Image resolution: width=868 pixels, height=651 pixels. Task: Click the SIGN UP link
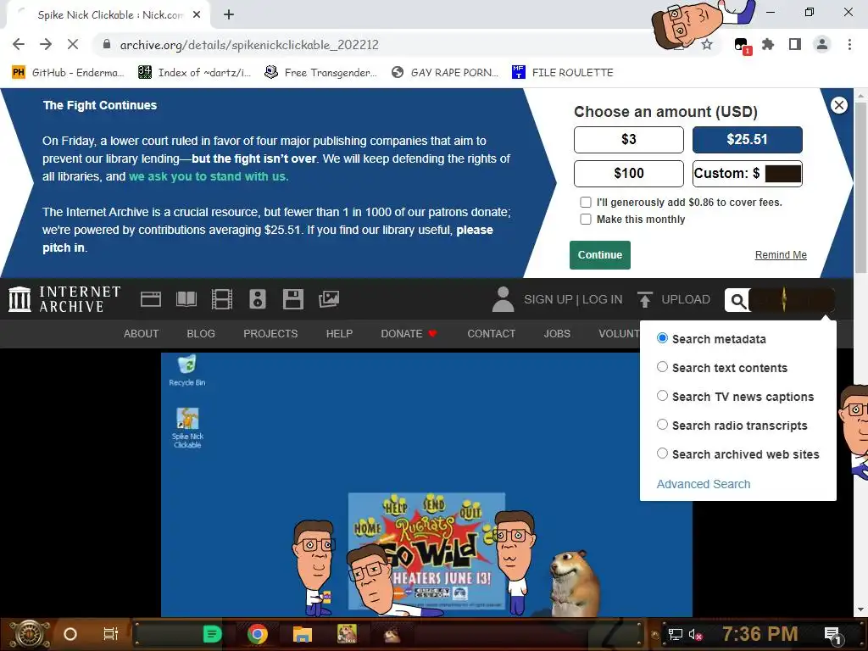coord(548,299)
